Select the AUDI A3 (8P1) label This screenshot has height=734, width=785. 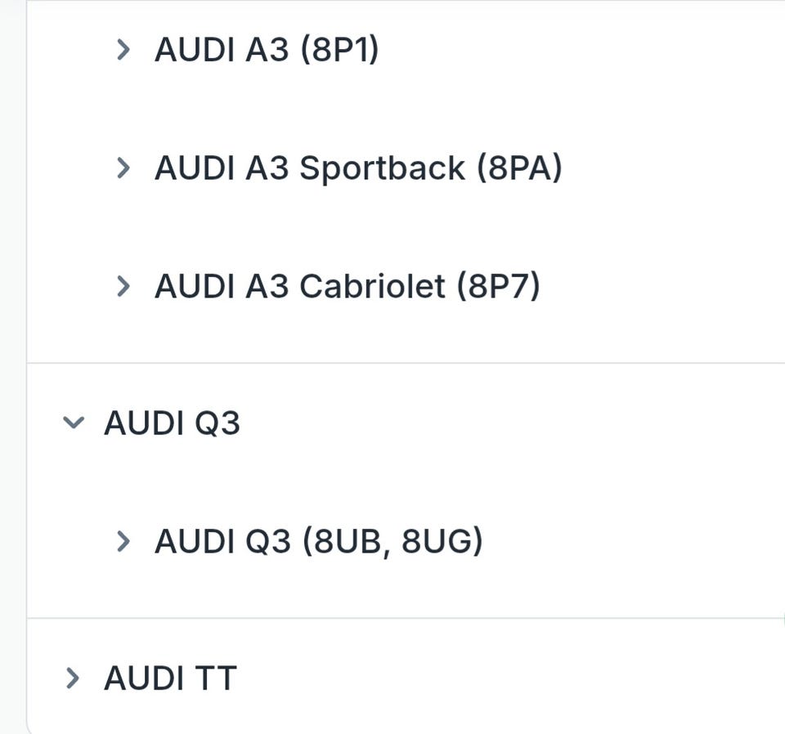[x=267, y=51]
